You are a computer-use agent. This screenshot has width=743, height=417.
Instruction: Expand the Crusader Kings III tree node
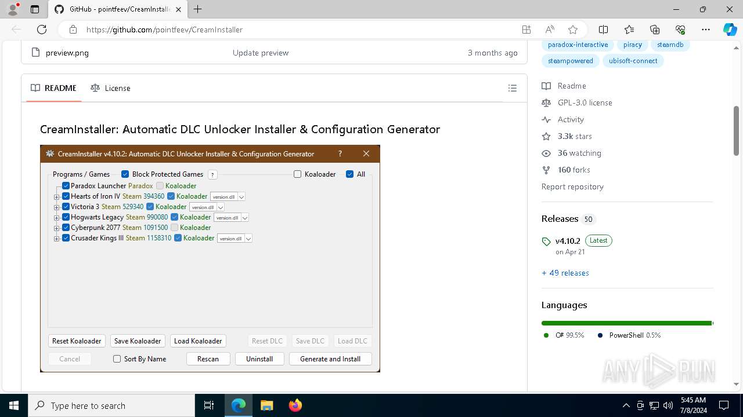pyautogui.click(x=56, y=239)
